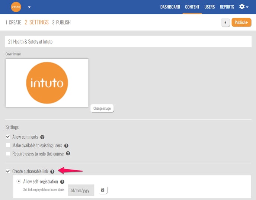Click the Change image button

coord(102,108)
